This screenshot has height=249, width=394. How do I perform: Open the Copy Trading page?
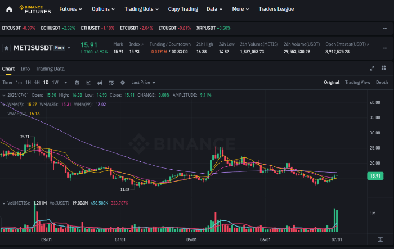point(183,9)
